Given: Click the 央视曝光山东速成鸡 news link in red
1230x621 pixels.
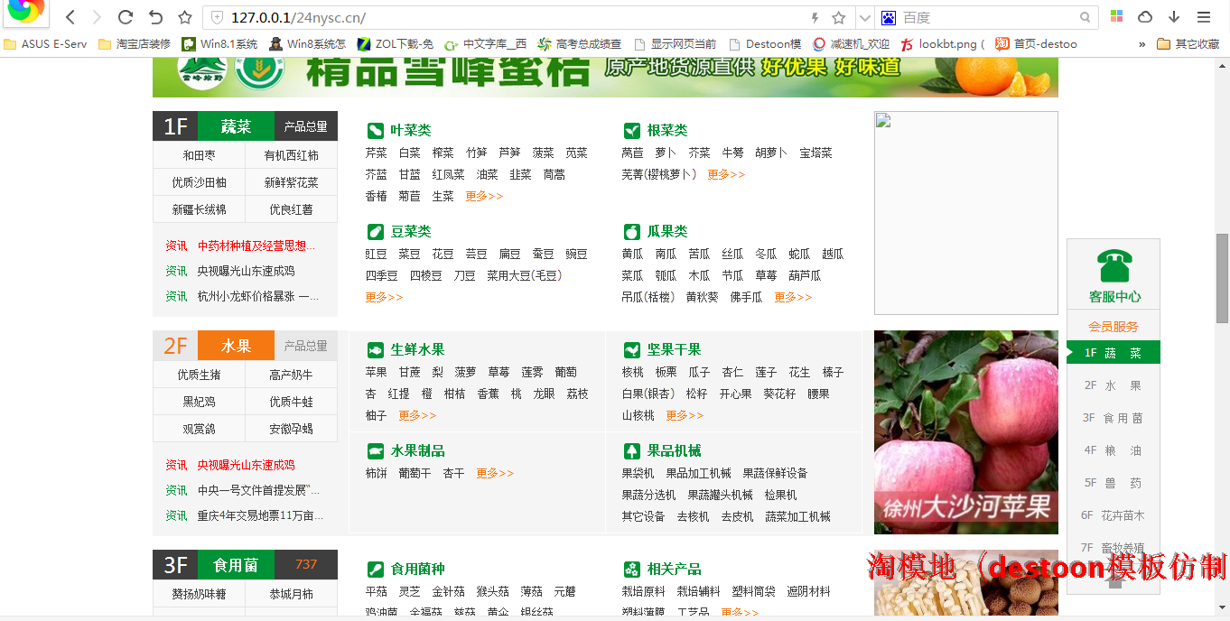Looking at the screenshot, I should (x=246, y=465).
